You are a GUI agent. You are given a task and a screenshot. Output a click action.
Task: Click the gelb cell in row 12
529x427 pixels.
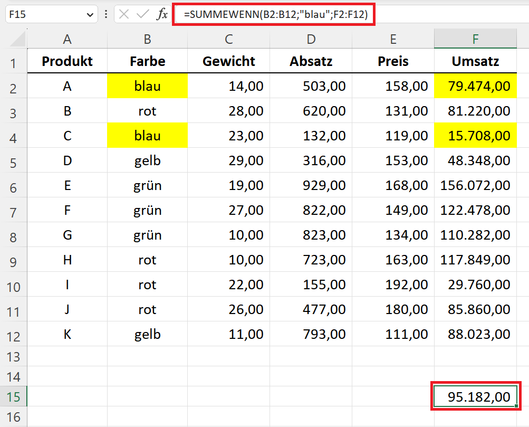coord(148,334)
